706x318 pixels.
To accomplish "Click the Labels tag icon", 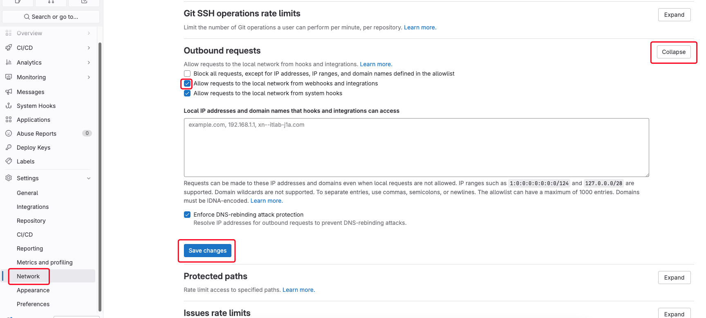I will coord(9,161).
